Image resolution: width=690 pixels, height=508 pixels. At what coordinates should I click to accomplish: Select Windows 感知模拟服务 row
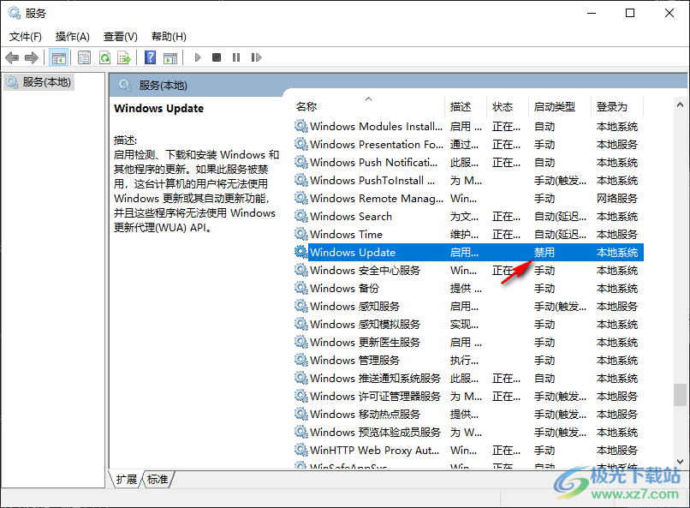click(x=468, y=325)
